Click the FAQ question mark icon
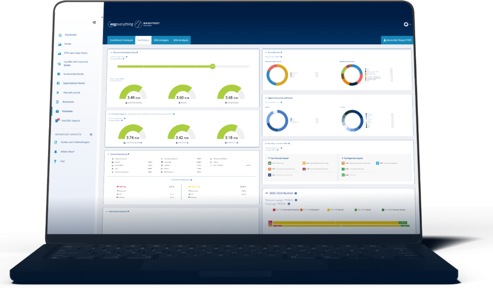The image size is (493, 288). [55, 161]
